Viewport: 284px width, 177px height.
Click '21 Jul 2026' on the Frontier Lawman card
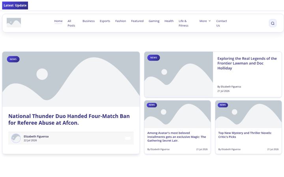coord(223,91)
